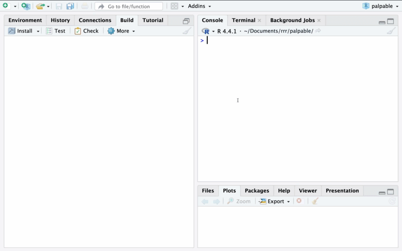Switch to the Environment tab
This screenshot has height=251, width=402.
25,20
